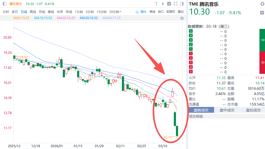Click MA60:17.29 indicator label

click(112, 18)
